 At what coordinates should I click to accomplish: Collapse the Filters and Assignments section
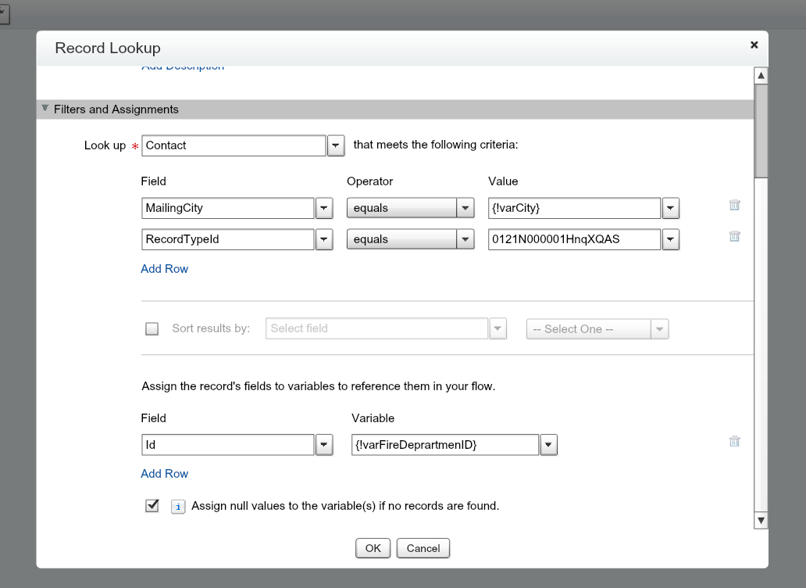[45, 109]
